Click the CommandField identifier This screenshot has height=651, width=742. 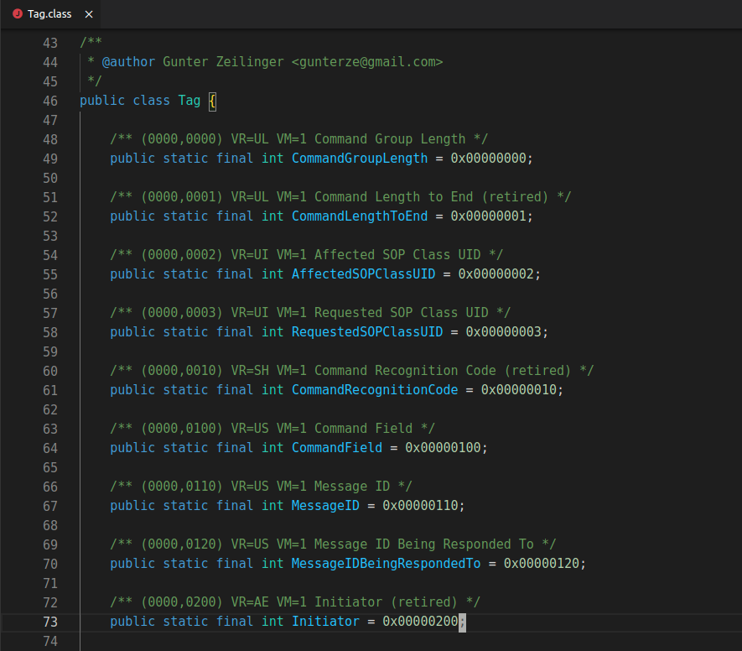click(x=337, y=447)
